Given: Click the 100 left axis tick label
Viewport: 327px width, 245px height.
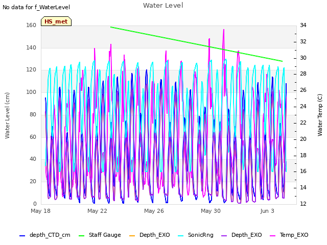Looking at the screenshot, I should pyautogui.click(x=31, y=92).
